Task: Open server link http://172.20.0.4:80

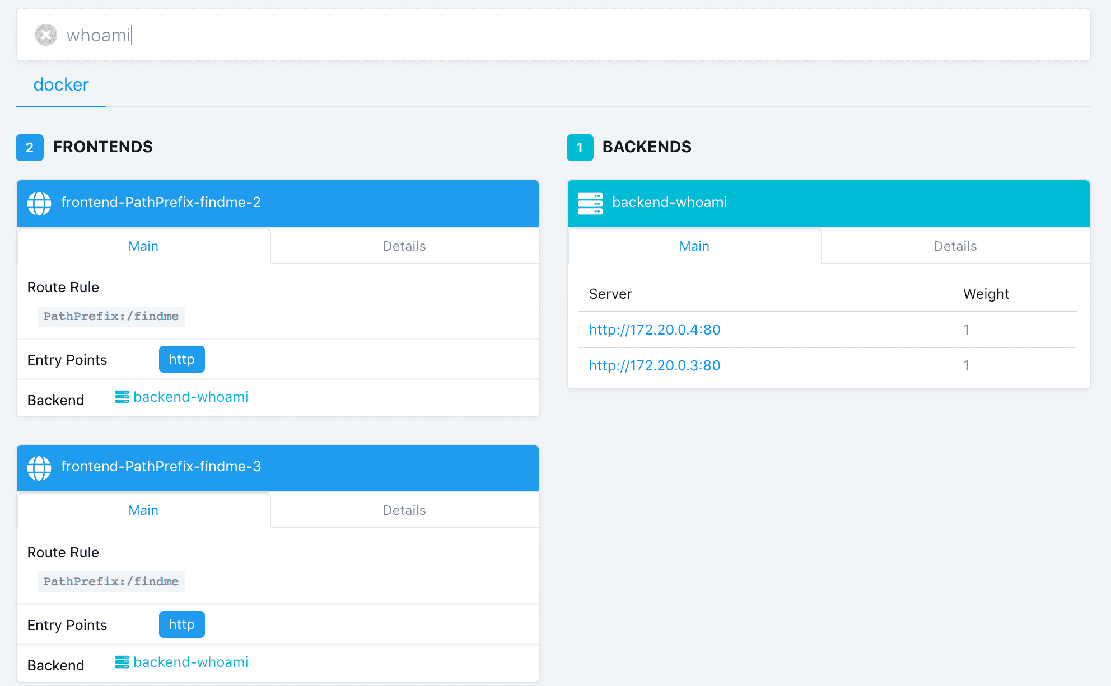Action: pyautogui.click(x=654, y=330)
